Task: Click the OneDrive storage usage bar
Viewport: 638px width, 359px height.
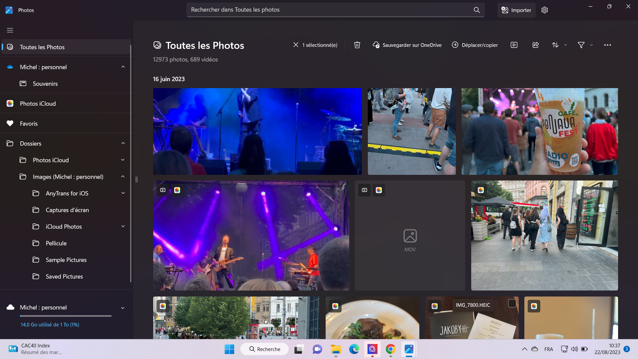Action: [x=65, y=316]
